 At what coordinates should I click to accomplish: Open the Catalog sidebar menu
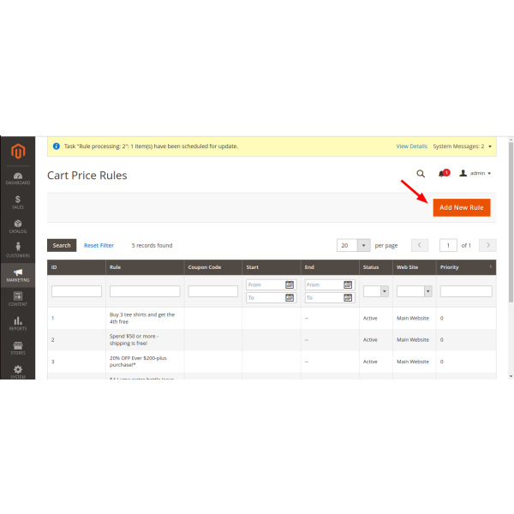[x=17, y=225]
